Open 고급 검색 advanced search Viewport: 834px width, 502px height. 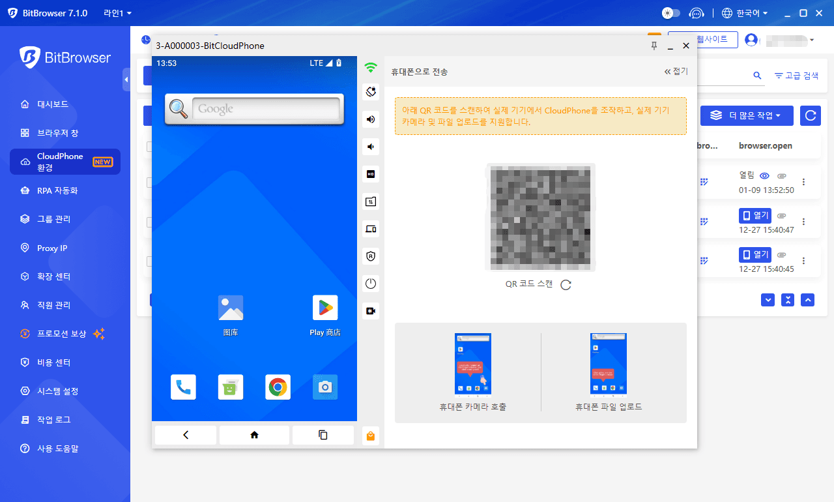click(796, 76)
